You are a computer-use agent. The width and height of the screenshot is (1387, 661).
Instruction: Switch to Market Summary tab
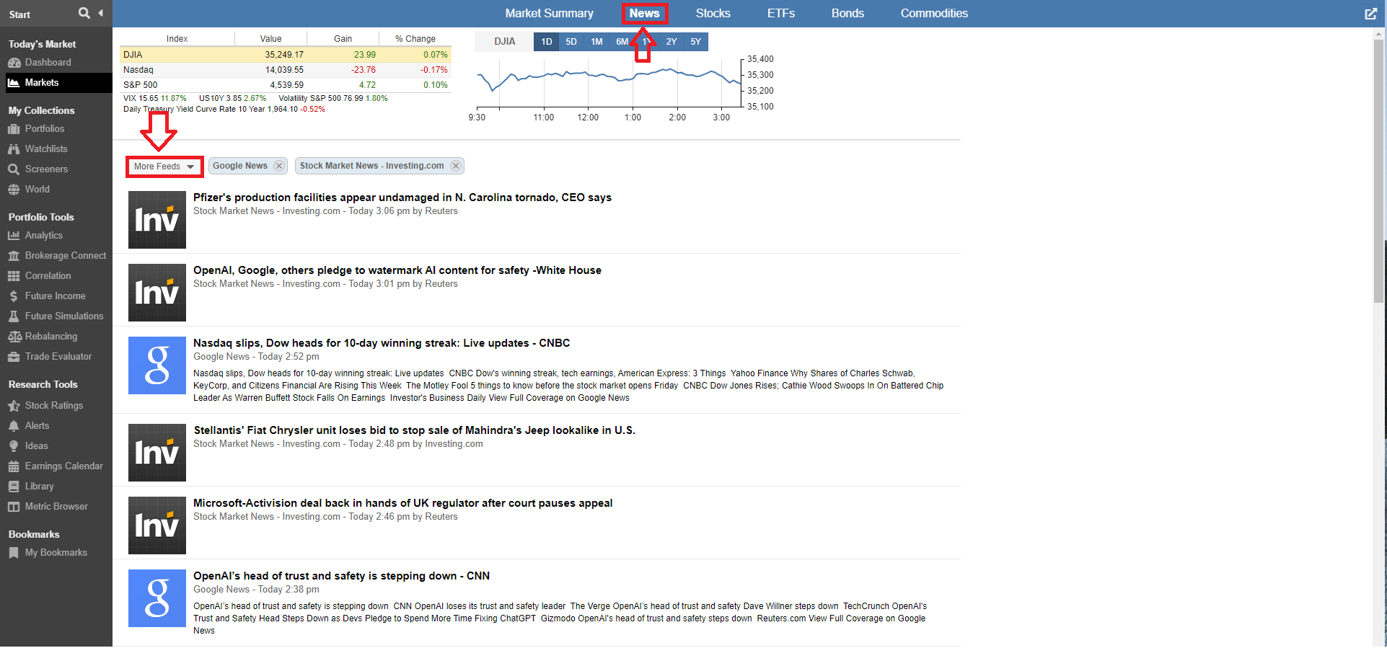pyautogui.click(x=550, y=13)
